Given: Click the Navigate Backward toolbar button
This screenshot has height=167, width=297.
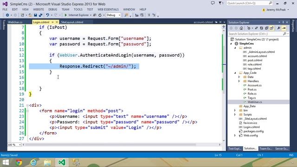Looking at the screenshot, I should [7, 15].
